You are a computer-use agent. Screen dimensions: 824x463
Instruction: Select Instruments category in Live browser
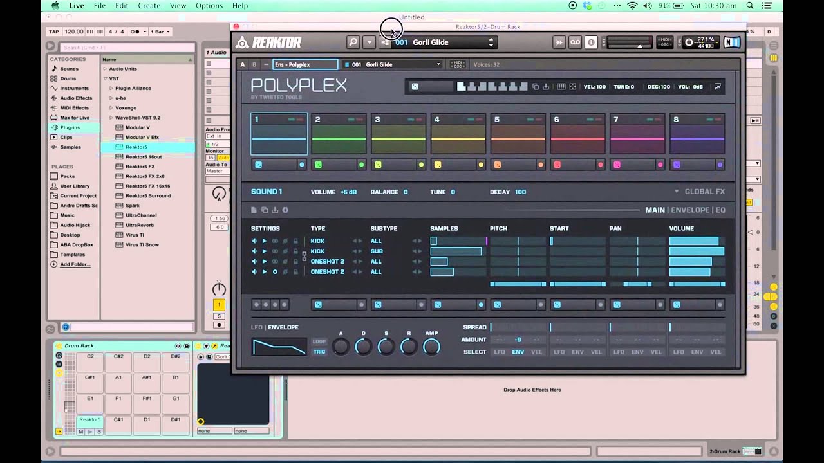tap(74, 88)
